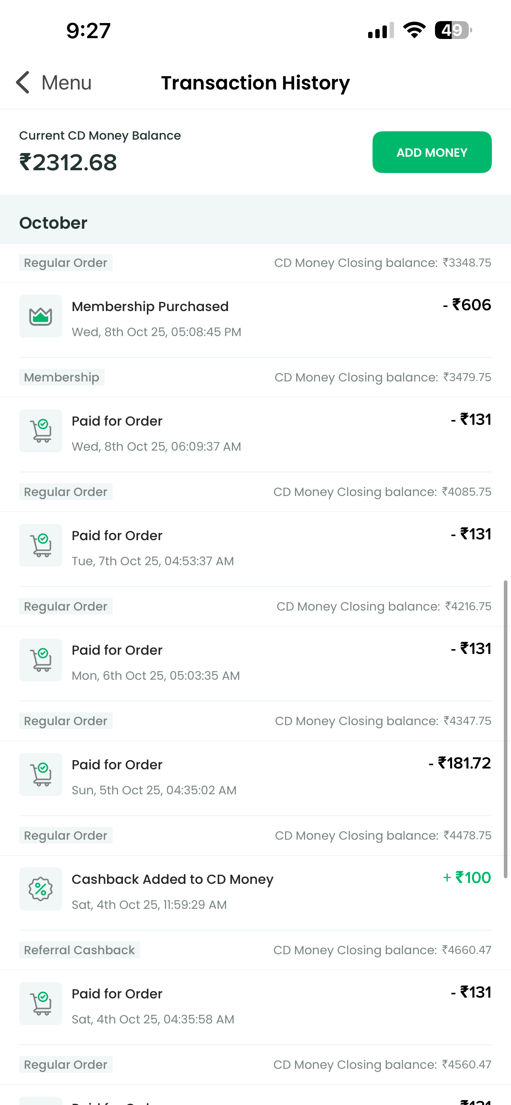
Task: Open the Cashback Added to CD Money entry
Action: click(172, 879)
